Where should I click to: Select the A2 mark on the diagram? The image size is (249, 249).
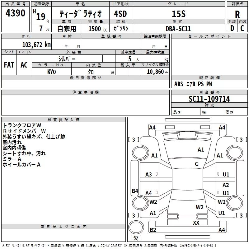pyautogui.click(x=226, y=185)
